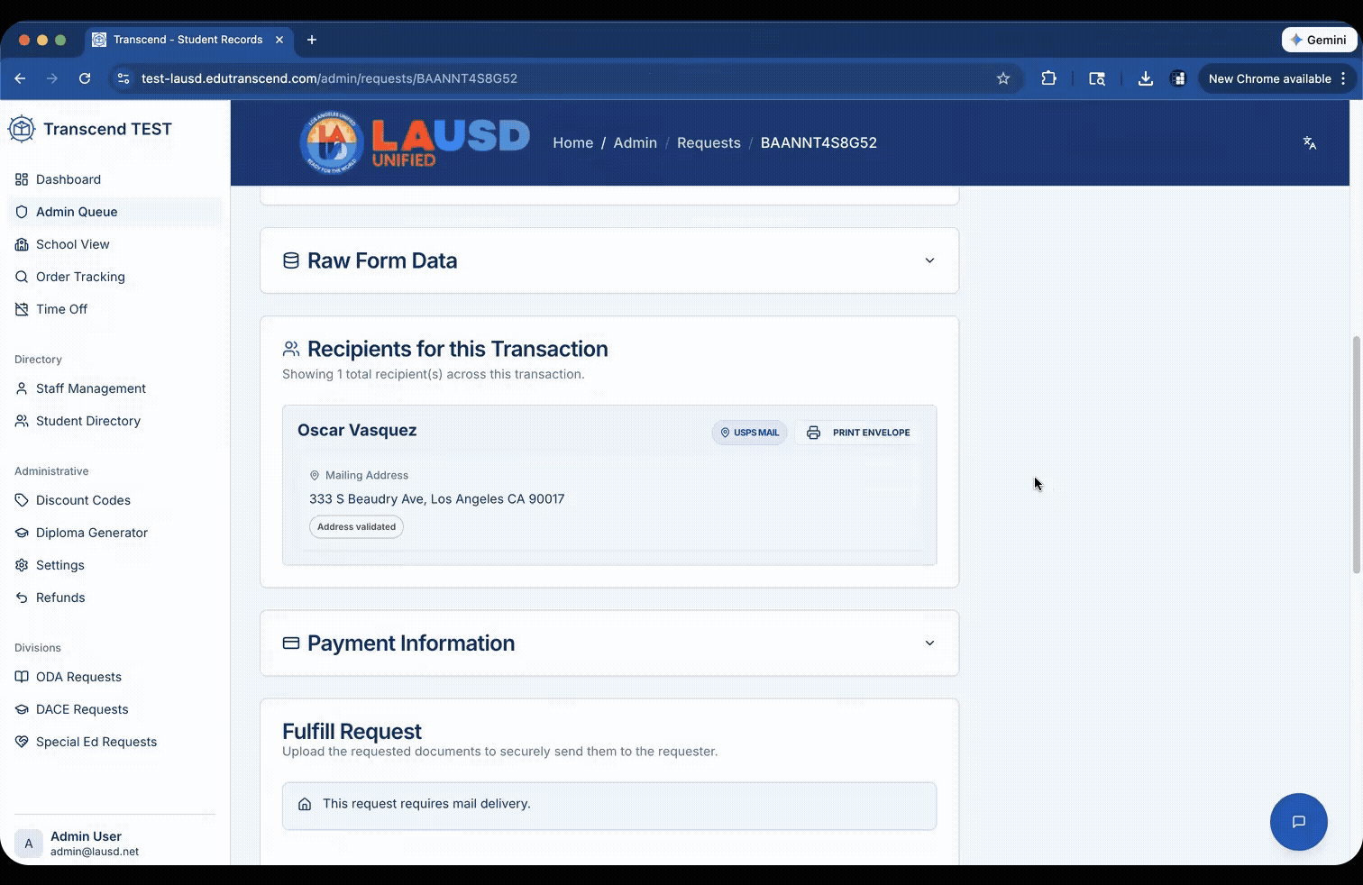Click the browser back arrow
The image size is (1363, 885).
tap(20, 78)
